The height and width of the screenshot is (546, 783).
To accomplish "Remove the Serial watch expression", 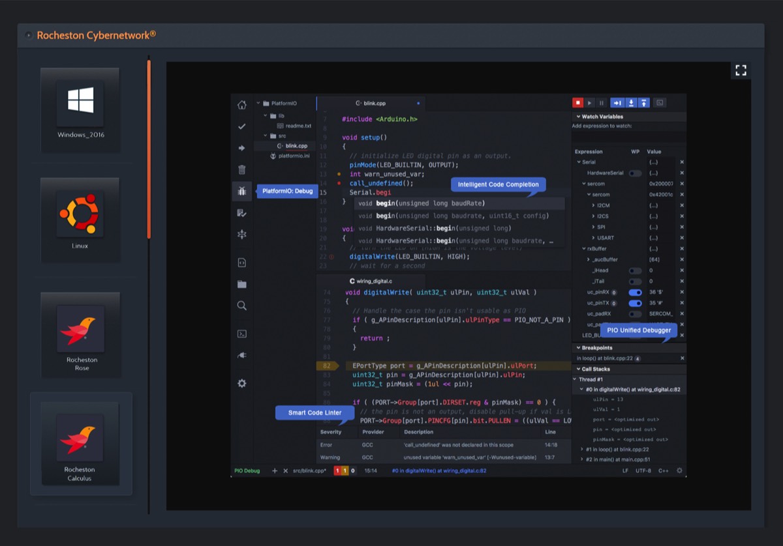I will (x=682, y=162).
